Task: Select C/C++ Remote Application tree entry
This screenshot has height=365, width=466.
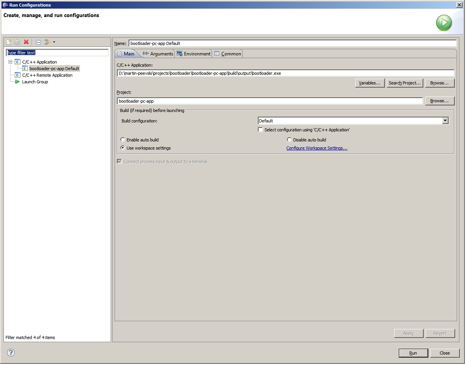Action: 47,75
